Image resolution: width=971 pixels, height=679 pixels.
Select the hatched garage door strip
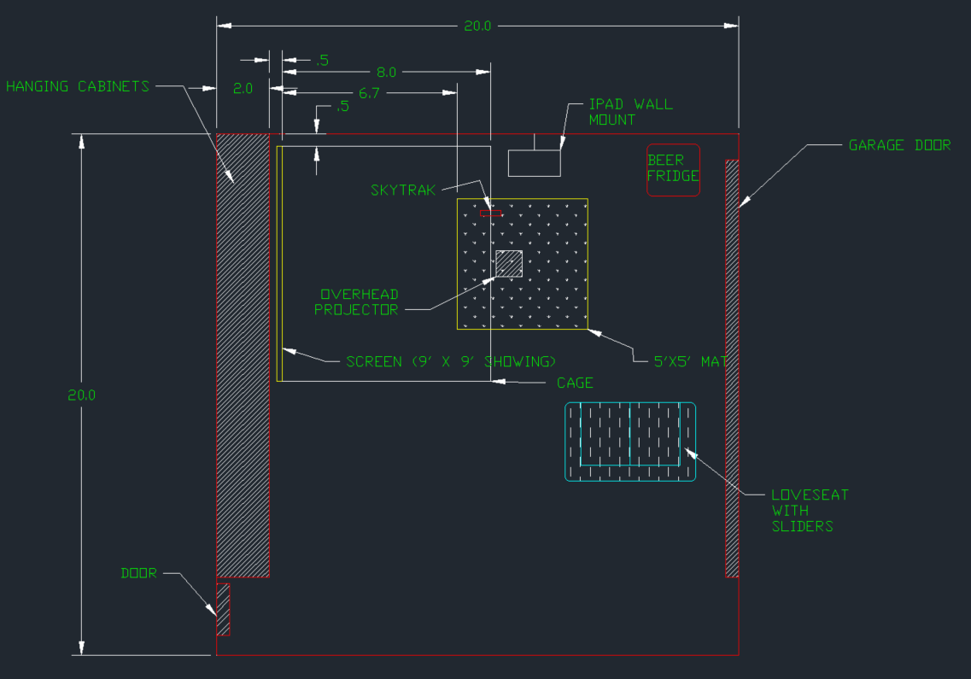coord(732,369)
